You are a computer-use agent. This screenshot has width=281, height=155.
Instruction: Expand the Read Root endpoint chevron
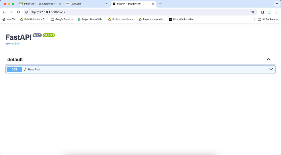(x=271, y=69)
